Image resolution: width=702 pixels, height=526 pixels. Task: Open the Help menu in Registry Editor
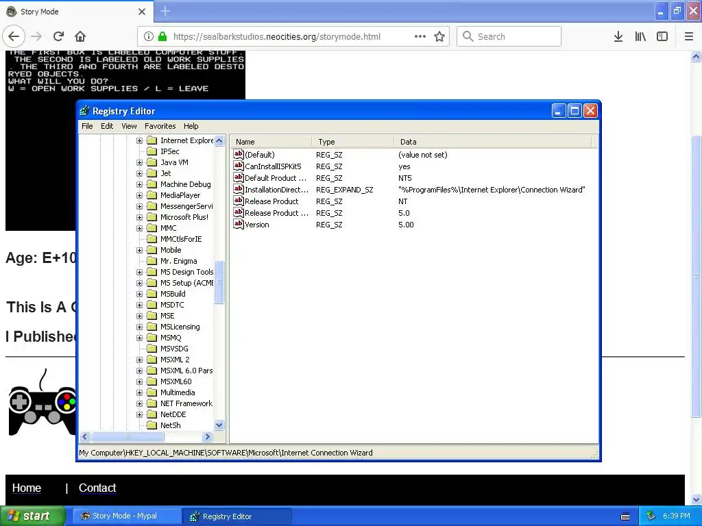191,126
